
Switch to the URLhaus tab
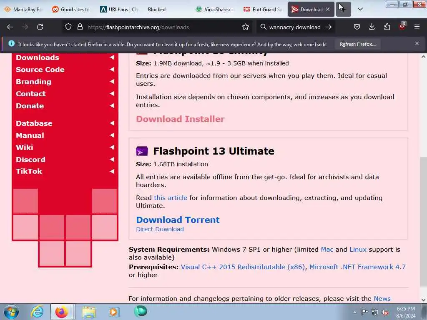tap(119, 9)
